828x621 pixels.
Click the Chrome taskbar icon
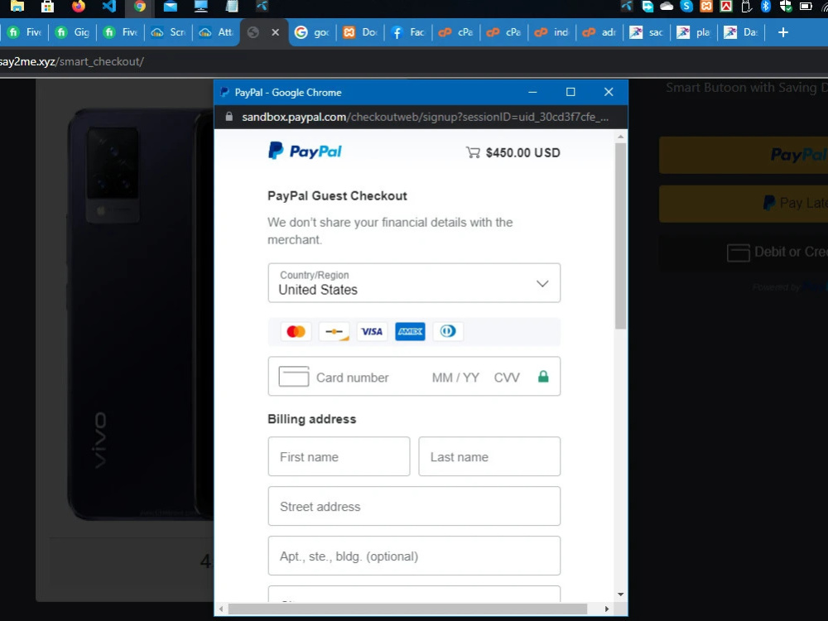click(x=139, y=6)
